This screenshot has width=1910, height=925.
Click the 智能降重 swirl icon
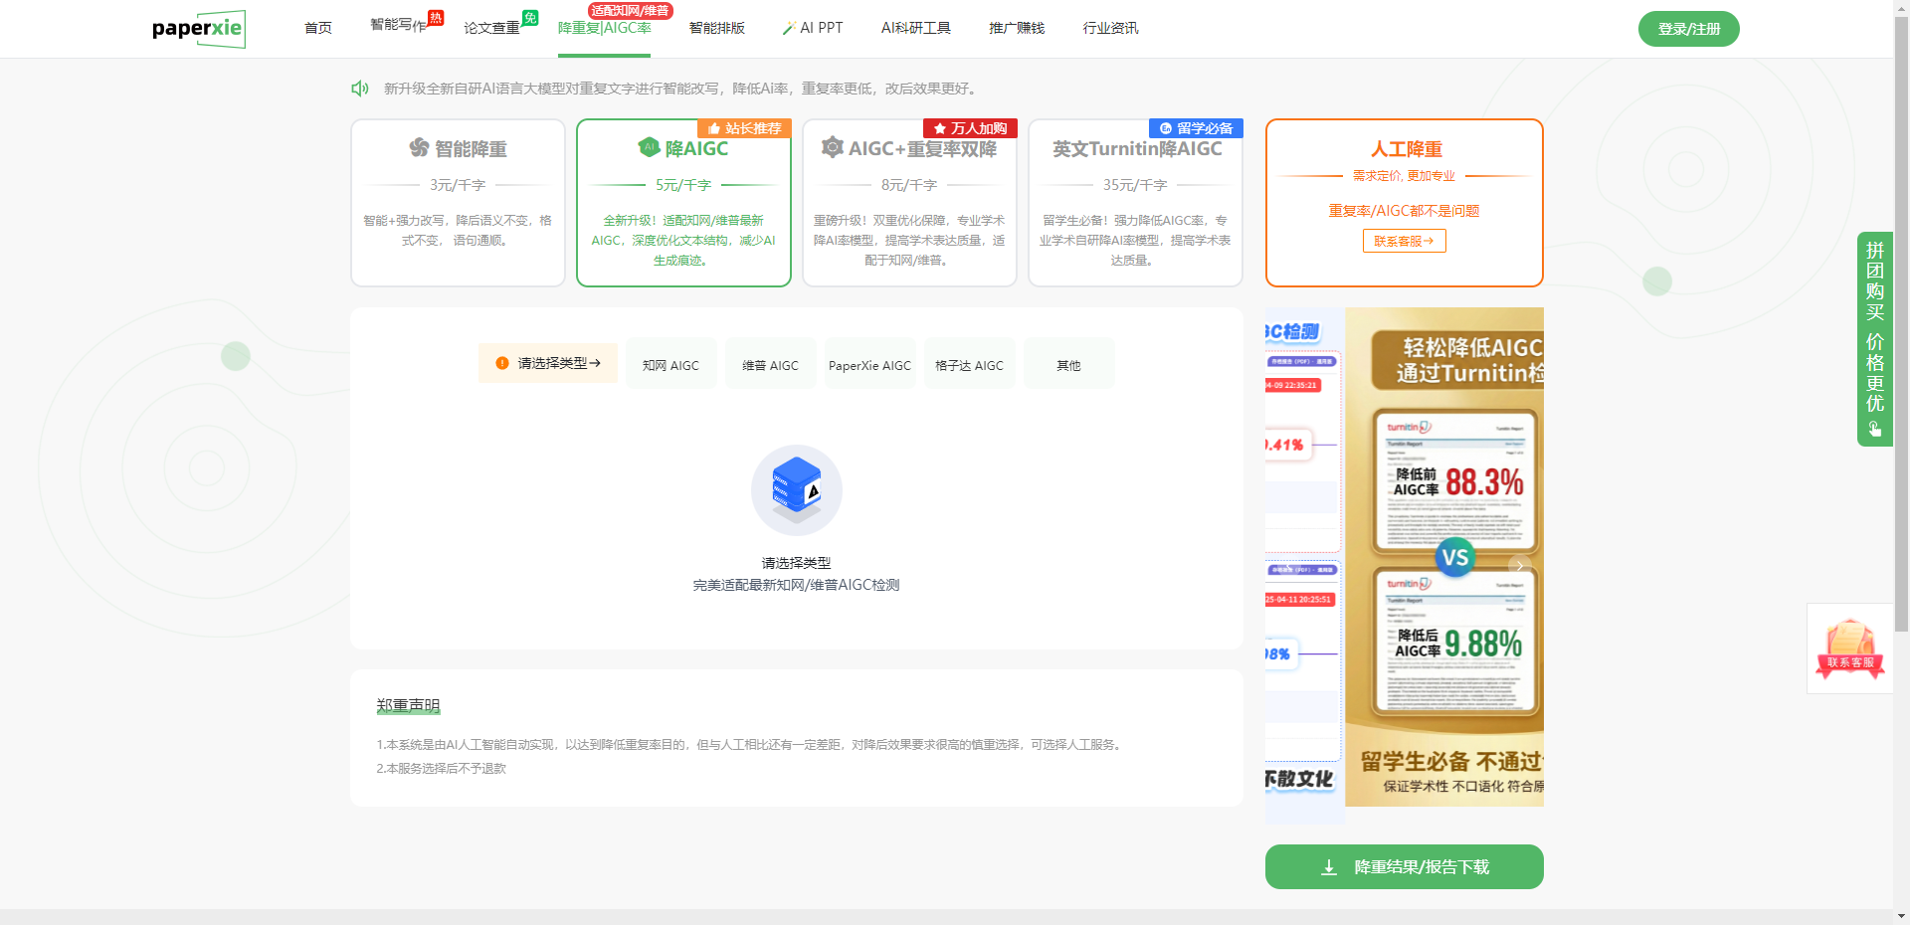419,148
